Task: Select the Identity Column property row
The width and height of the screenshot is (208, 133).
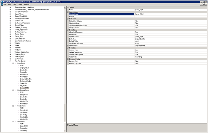Action: point(138,23)
